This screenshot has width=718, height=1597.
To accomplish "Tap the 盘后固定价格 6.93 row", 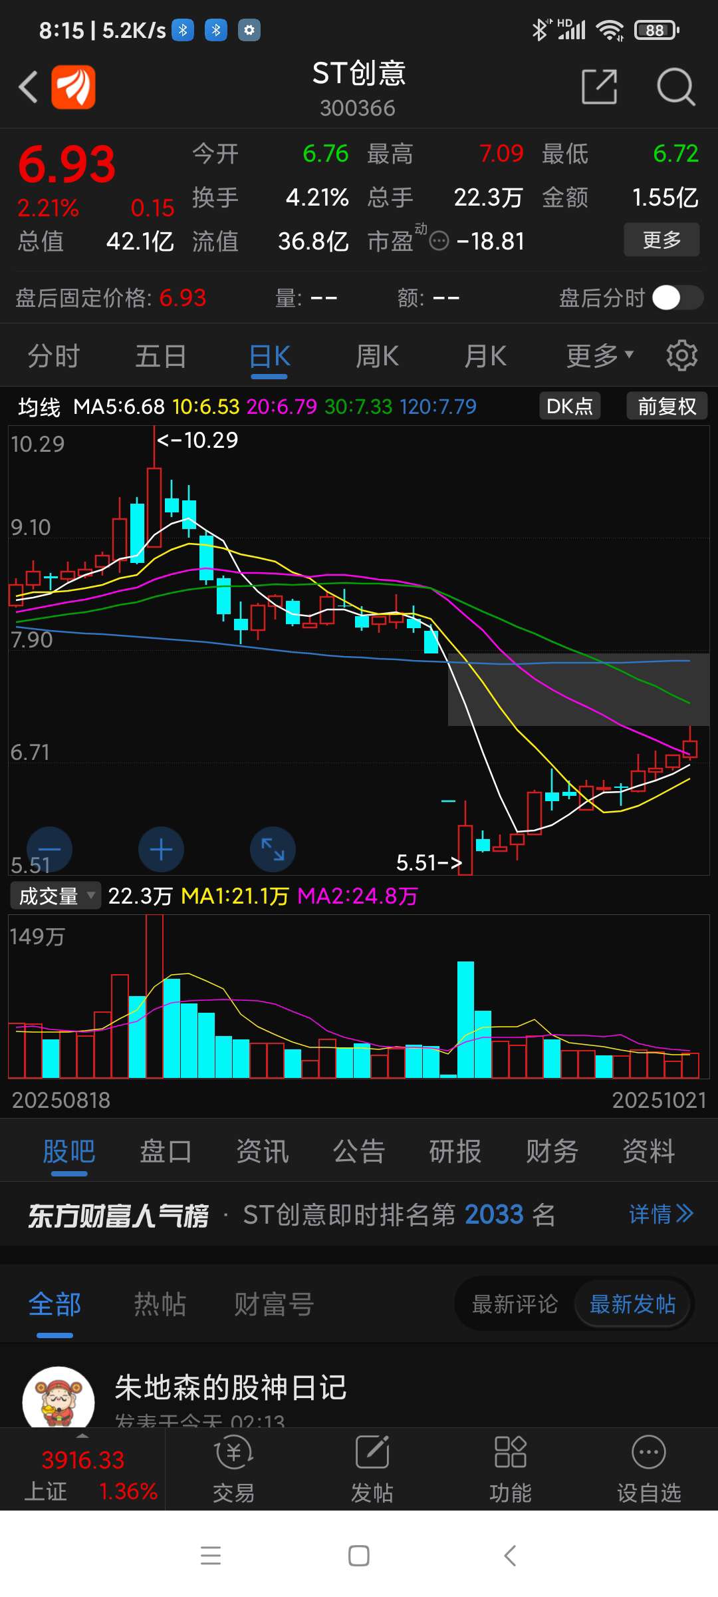I will (110, 297).
